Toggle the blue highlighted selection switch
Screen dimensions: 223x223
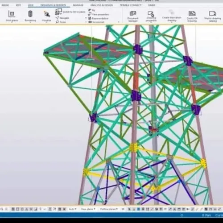point(138,209)
